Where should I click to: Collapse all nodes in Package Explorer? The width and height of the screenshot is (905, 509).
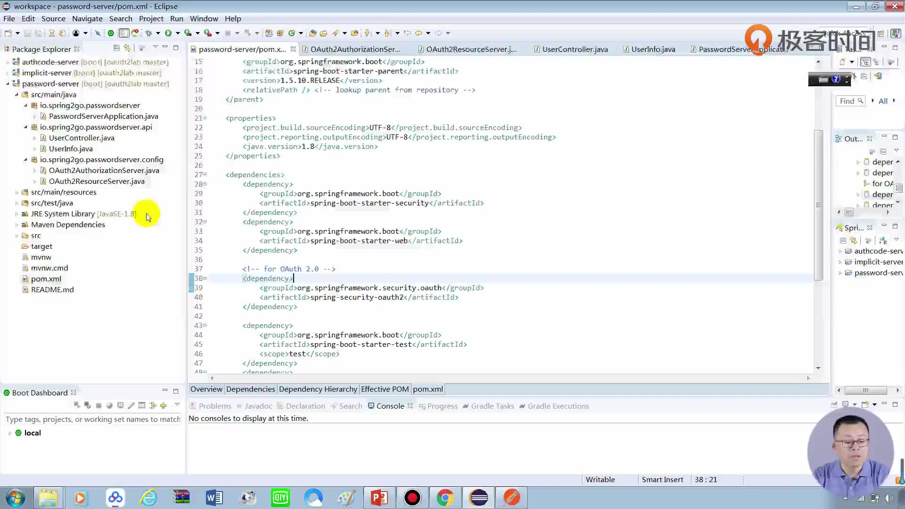[116, 49]
